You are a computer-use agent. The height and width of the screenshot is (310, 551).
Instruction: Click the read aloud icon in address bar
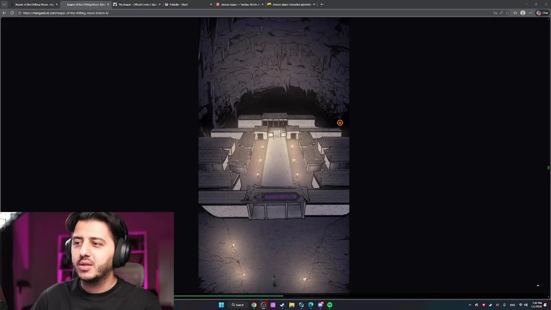tap(501, 13)
